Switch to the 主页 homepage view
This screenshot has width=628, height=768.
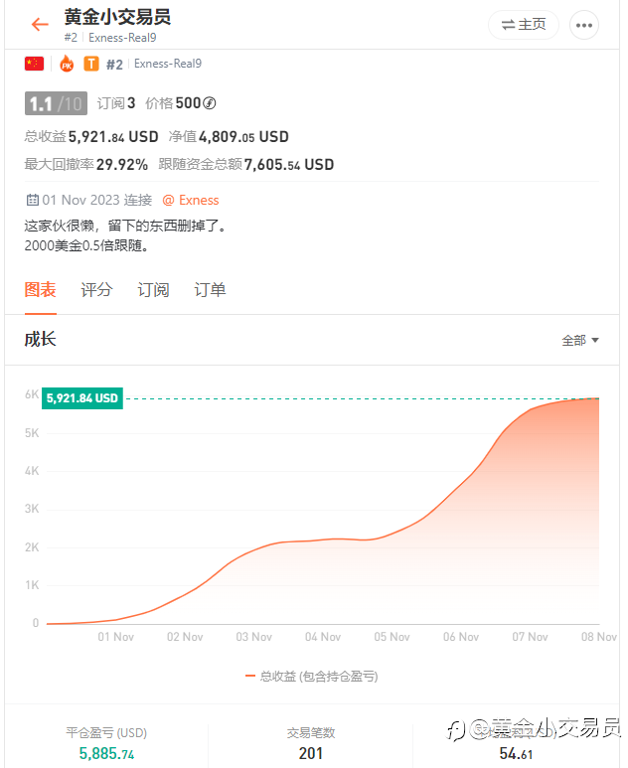524,25
